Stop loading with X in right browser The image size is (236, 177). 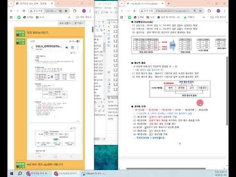[134, 11]
